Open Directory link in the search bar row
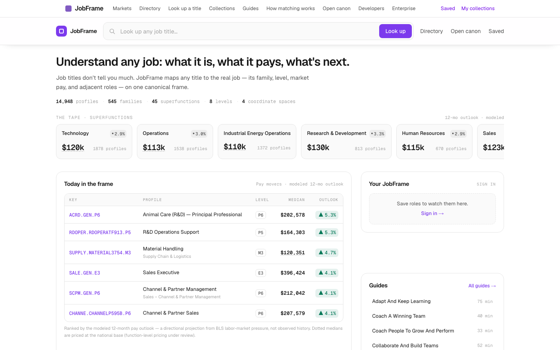The height and width of the screenshot is (350, 560). [431, 31]
